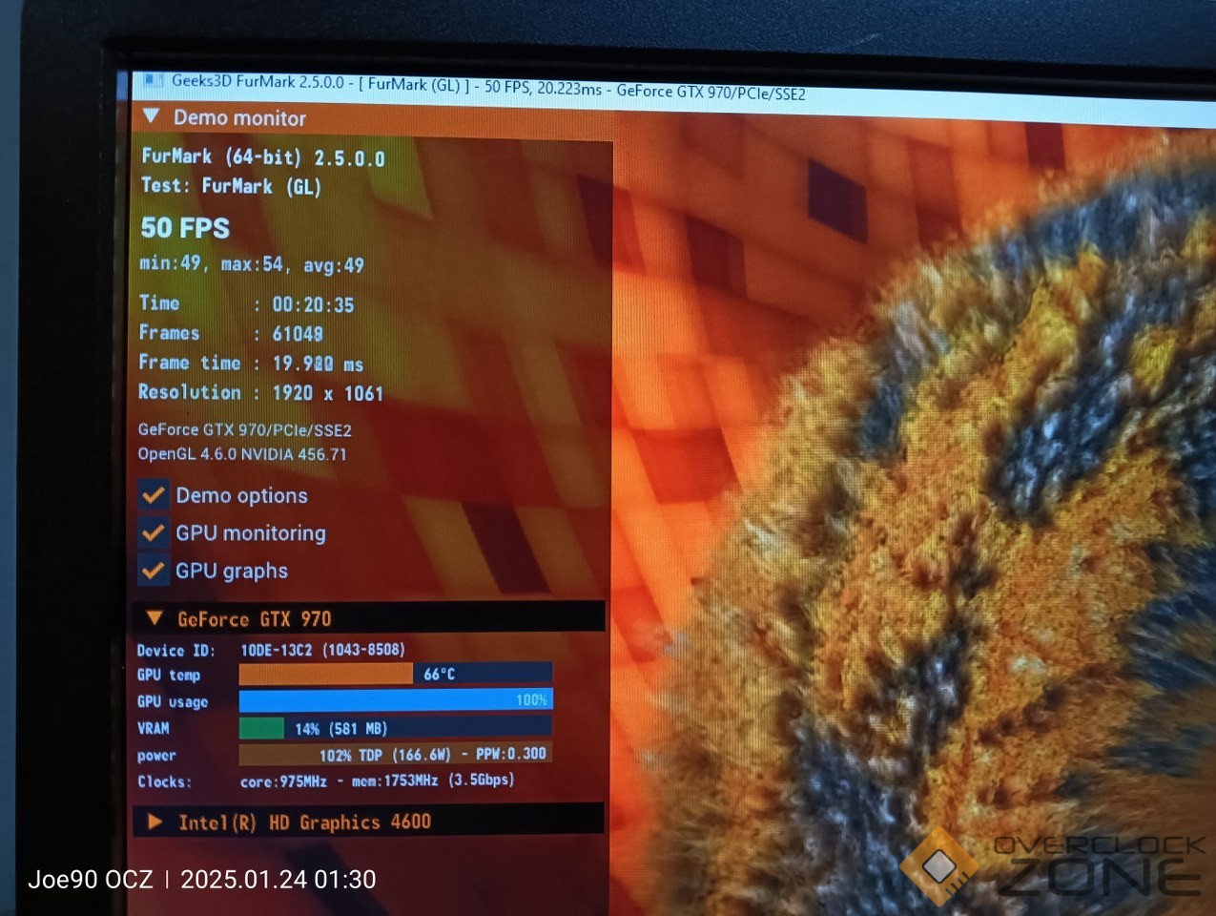Click the Device ID value 10DE-13C2
The width and height of the screenshot is (1216, 916).
pyautogui.click(x=322, y=650)
